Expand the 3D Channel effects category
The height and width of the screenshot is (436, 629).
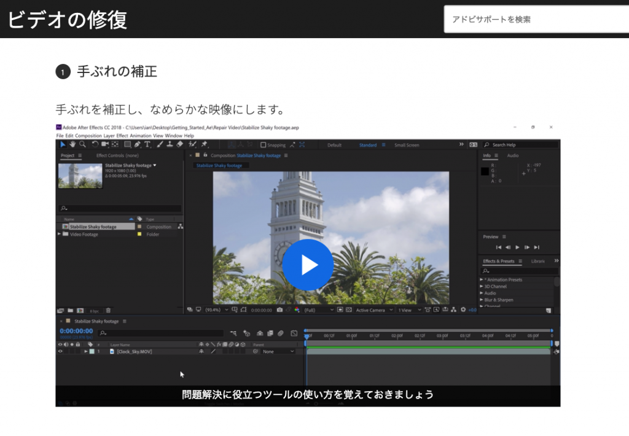click(x=482, y=286)
